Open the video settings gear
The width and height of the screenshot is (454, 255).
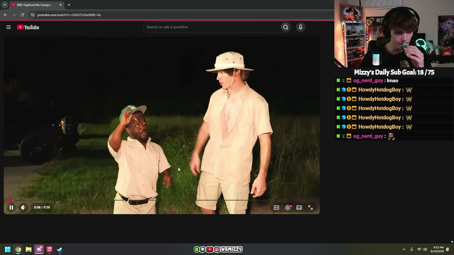pyautogui.click(x=288, y=208)
